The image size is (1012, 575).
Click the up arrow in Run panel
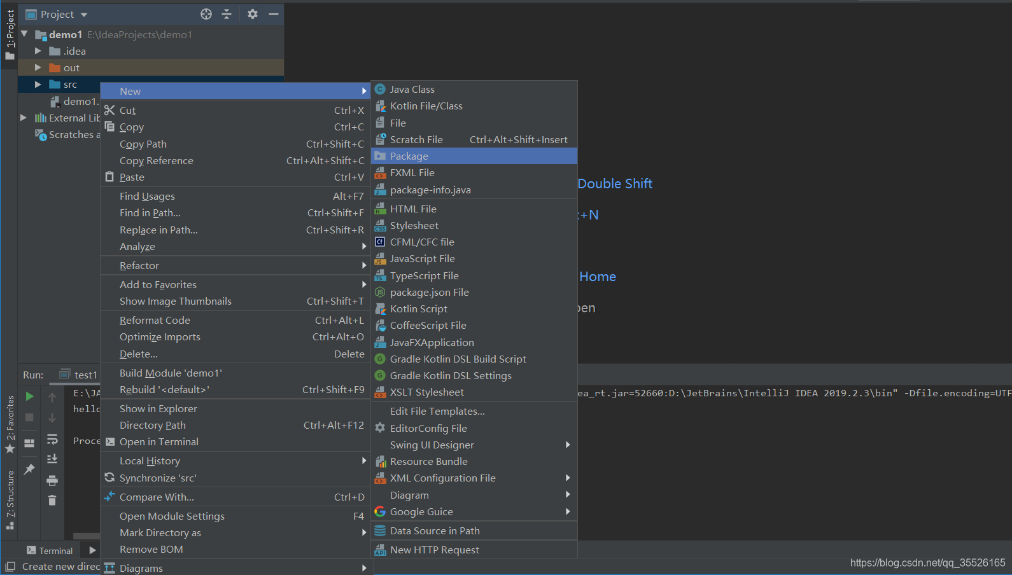(x=52, y=397)
